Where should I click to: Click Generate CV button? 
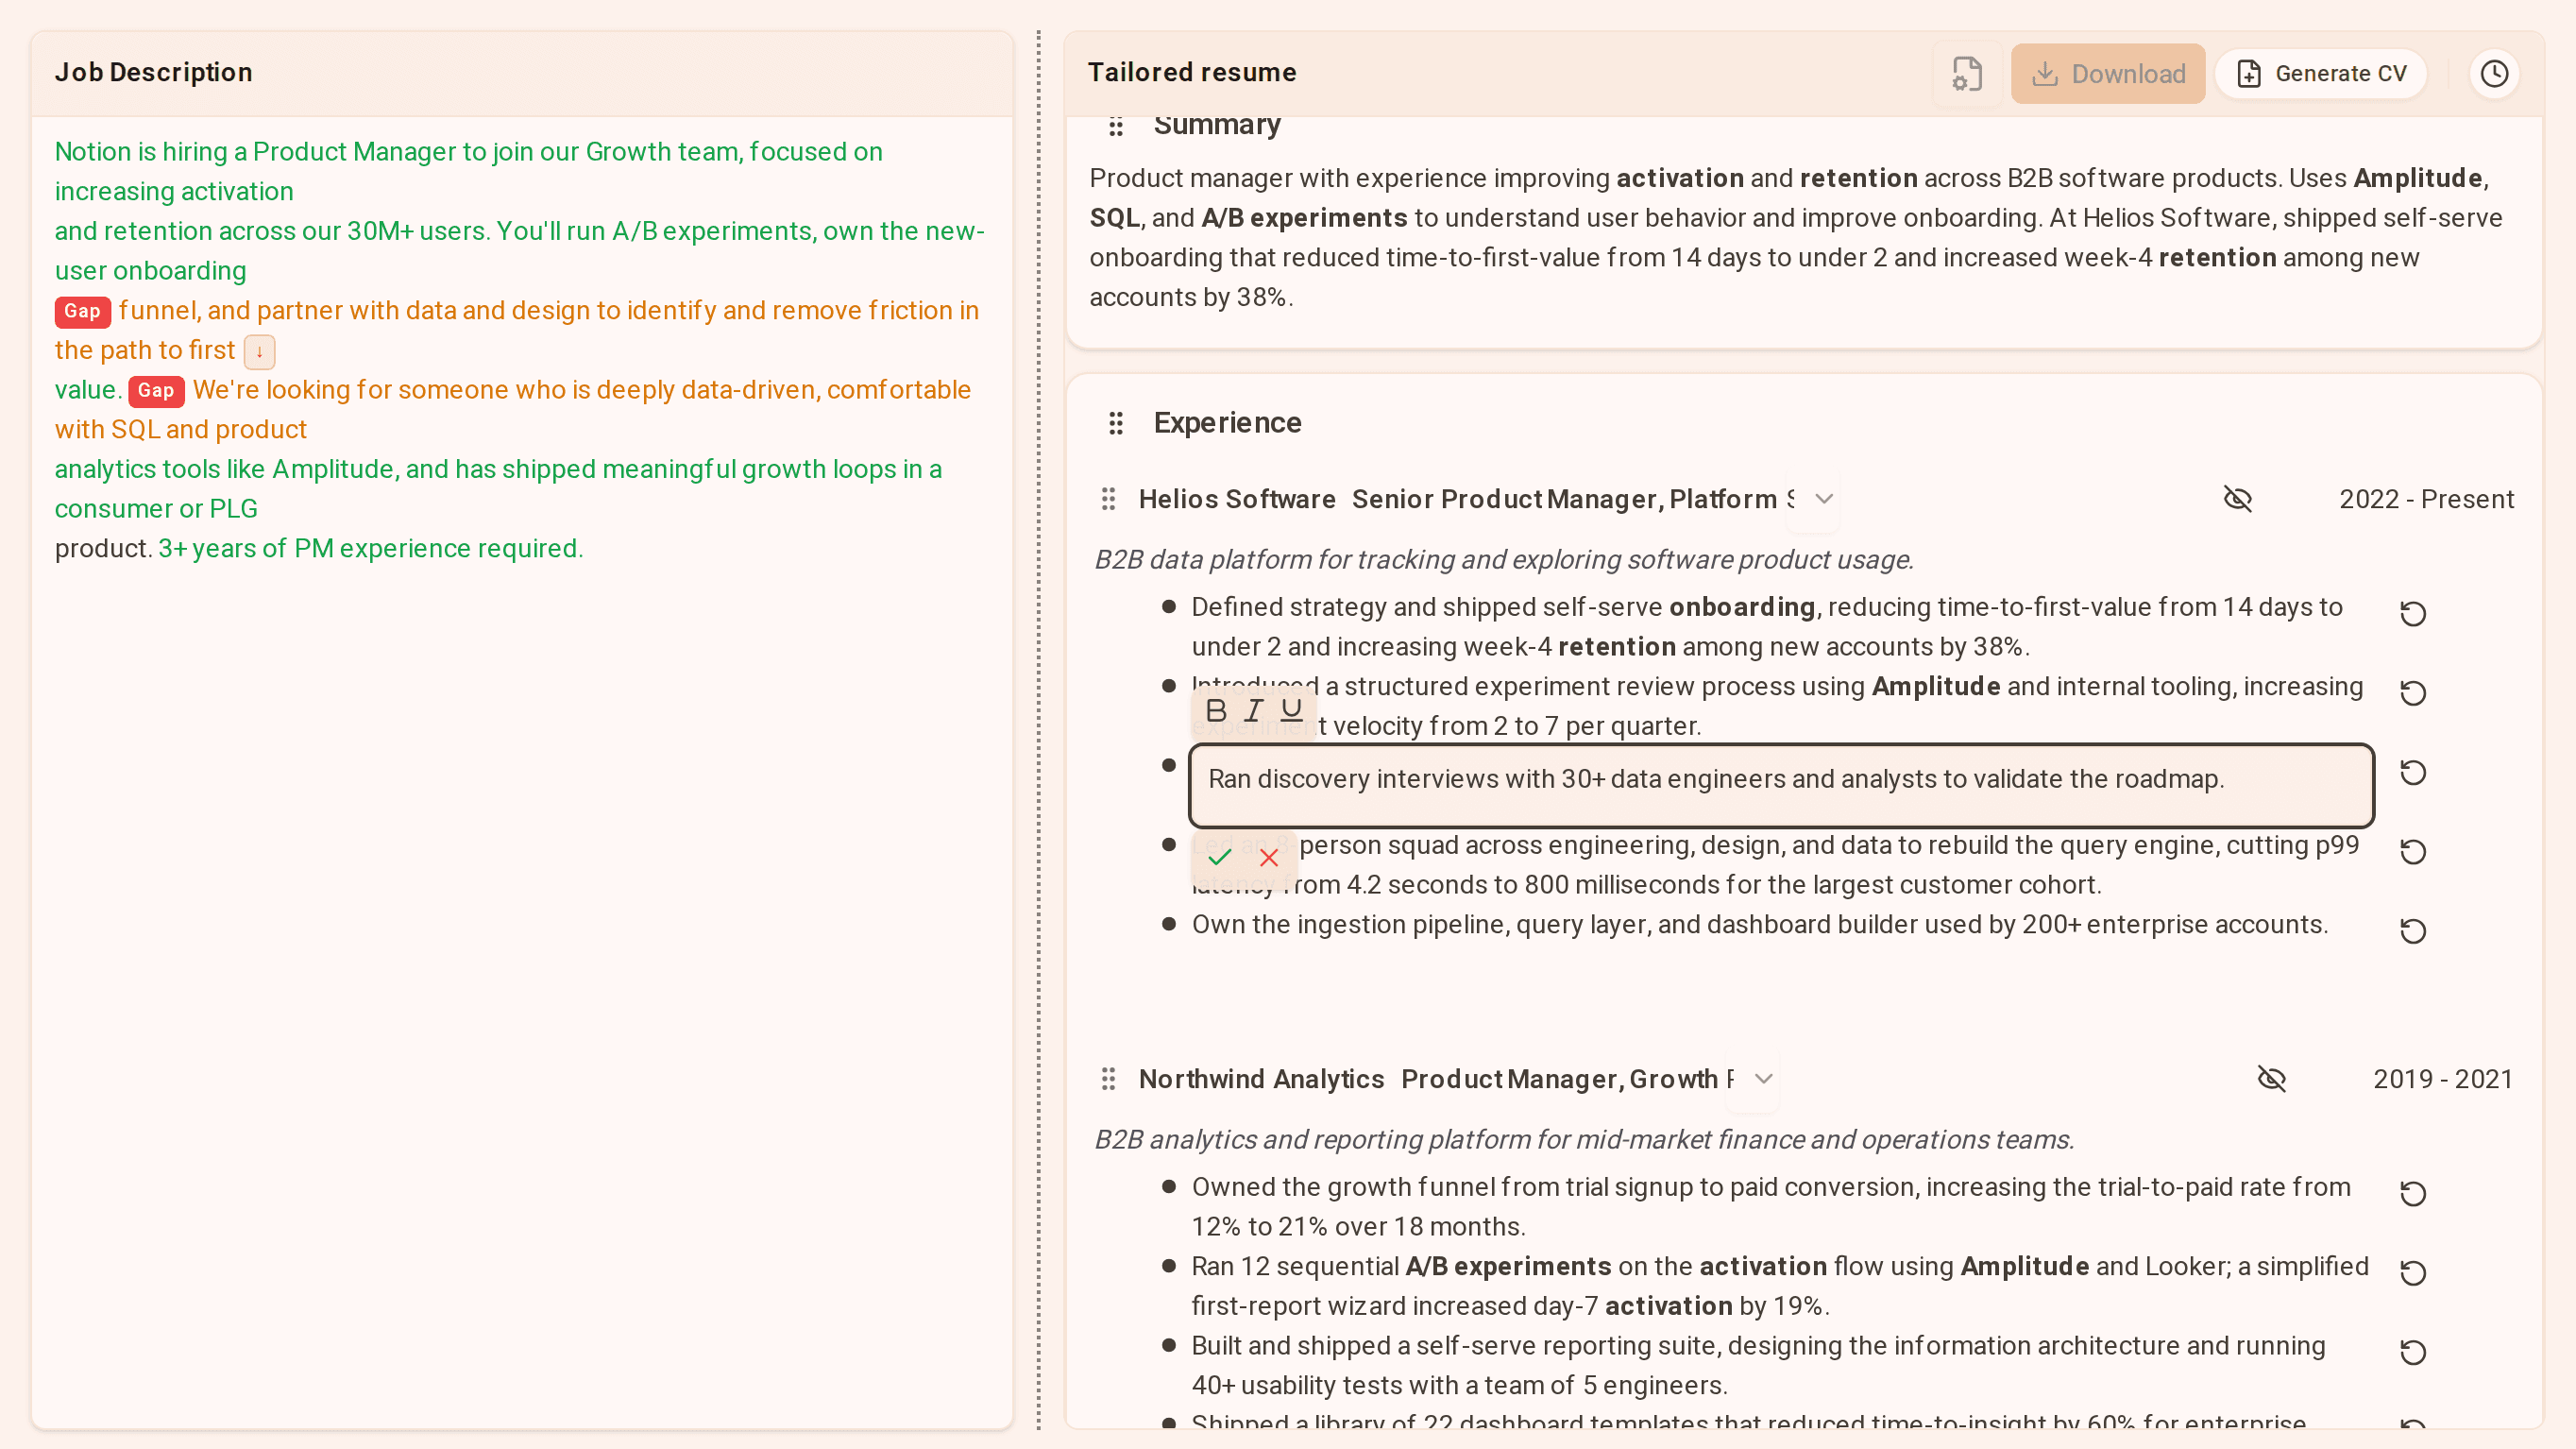pyautogui.click(x=2321, y=73)
